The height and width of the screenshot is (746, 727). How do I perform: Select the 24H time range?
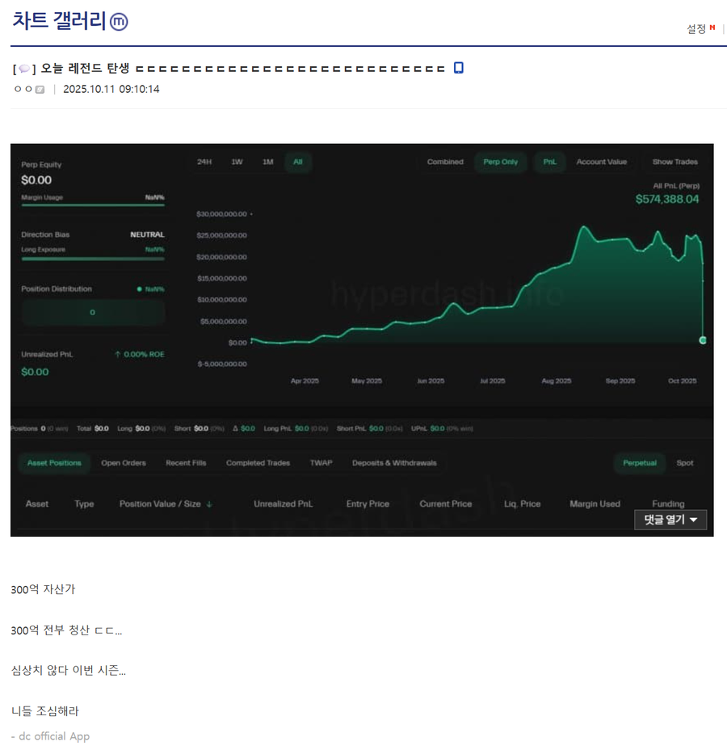pyautogui.click(x=204, y=162)
